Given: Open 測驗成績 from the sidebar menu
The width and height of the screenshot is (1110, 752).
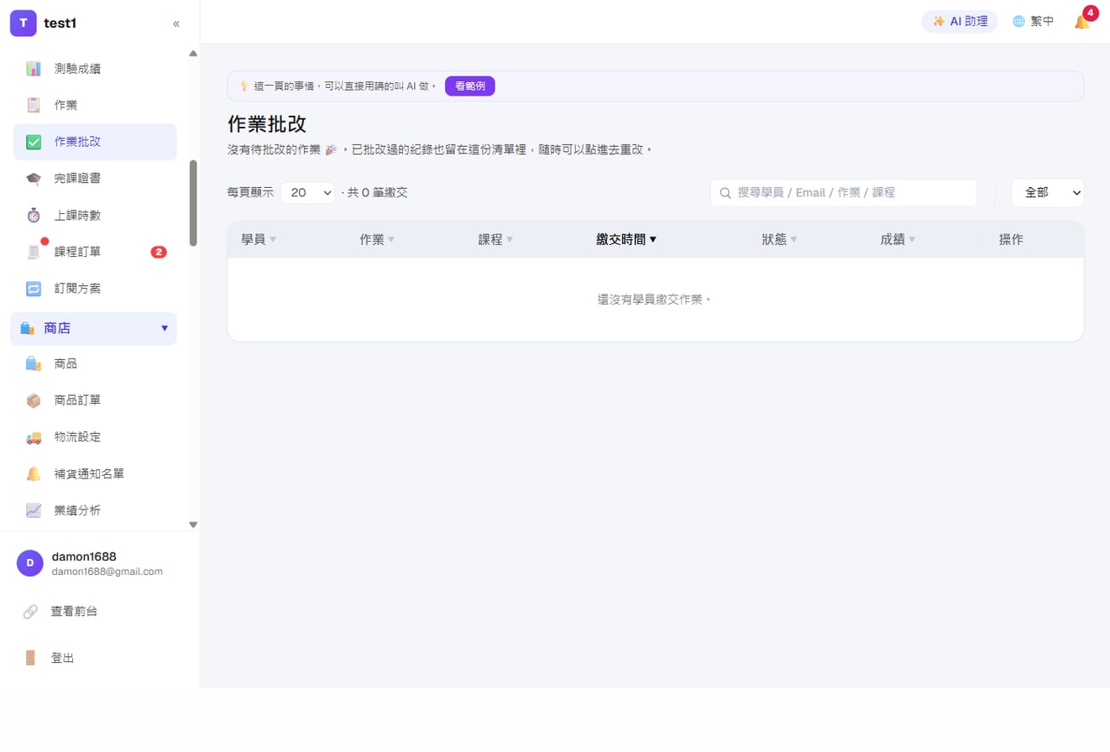Looking at the screenshot, I should [95, 69].
